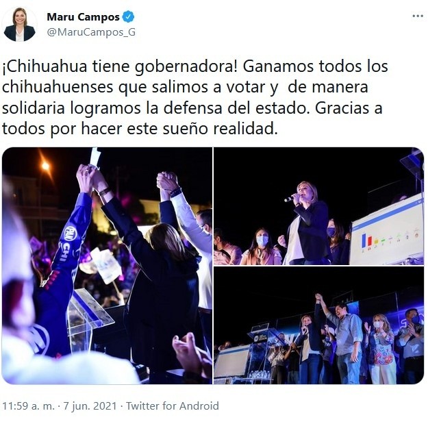Click the blue verified badge
The width and height of the screenshot is (428, 424).
point(128,16)
